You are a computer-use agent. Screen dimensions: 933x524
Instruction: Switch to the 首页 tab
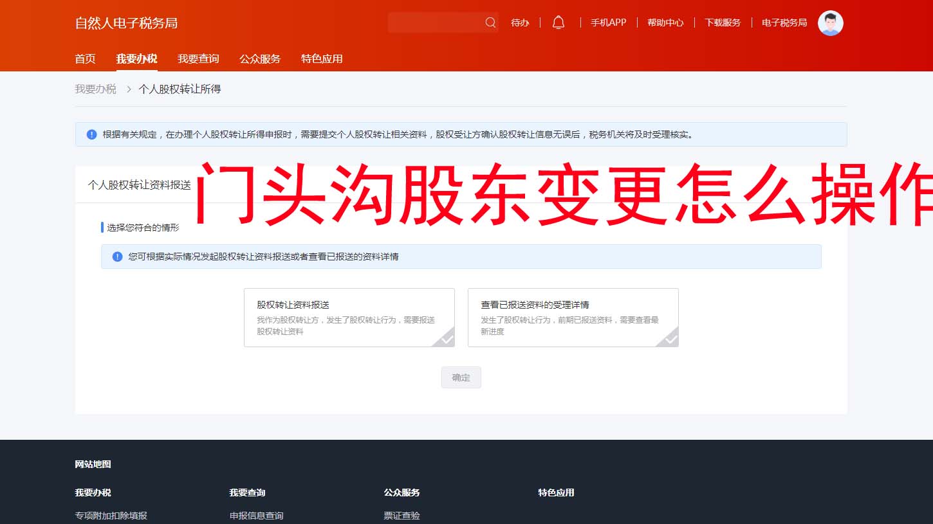[x=84, y=59]
